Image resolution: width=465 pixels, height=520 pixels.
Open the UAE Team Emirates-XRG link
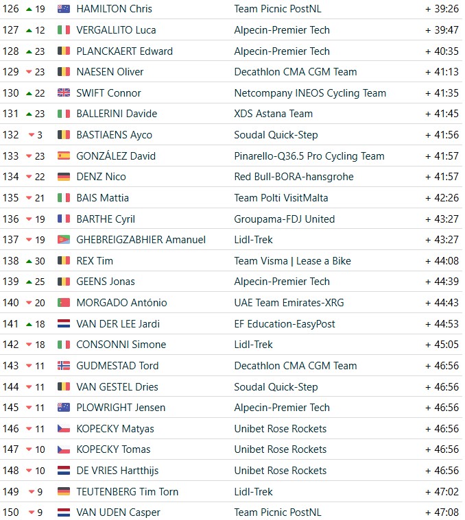click(289, 302)
